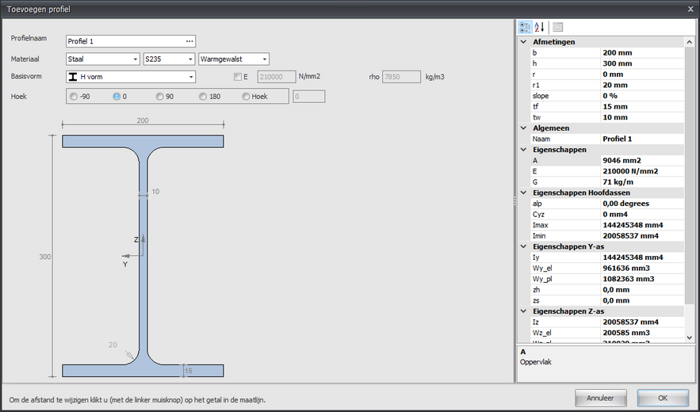Sort property grid alphabetically
This screenshot has width=700, height=412.
point(539,27)
